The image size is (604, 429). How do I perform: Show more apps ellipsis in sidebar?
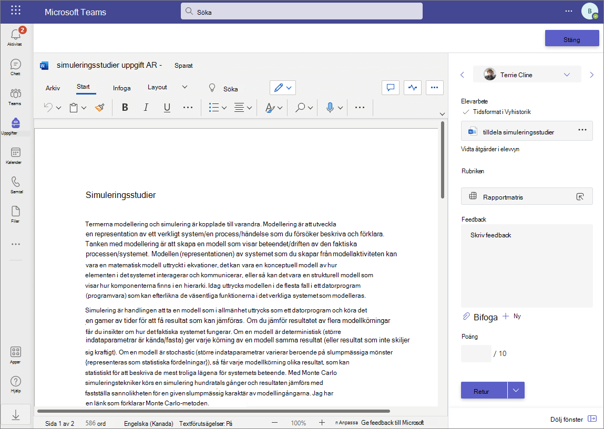click(16, 244)
